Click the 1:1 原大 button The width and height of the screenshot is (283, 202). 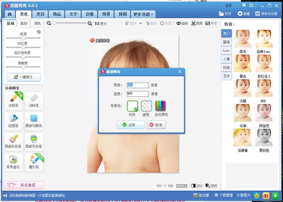[x=101, y=24]
